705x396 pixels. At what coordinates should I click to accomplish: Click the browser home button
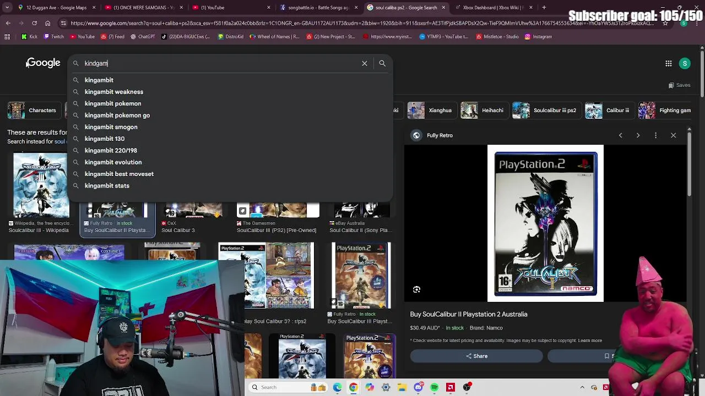[47, 23]
